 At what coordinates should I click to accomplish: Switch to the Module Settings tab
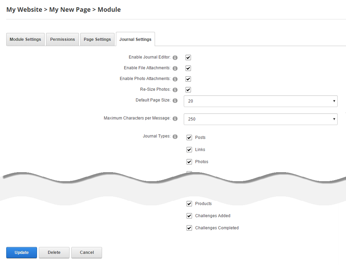coord(25,39)
